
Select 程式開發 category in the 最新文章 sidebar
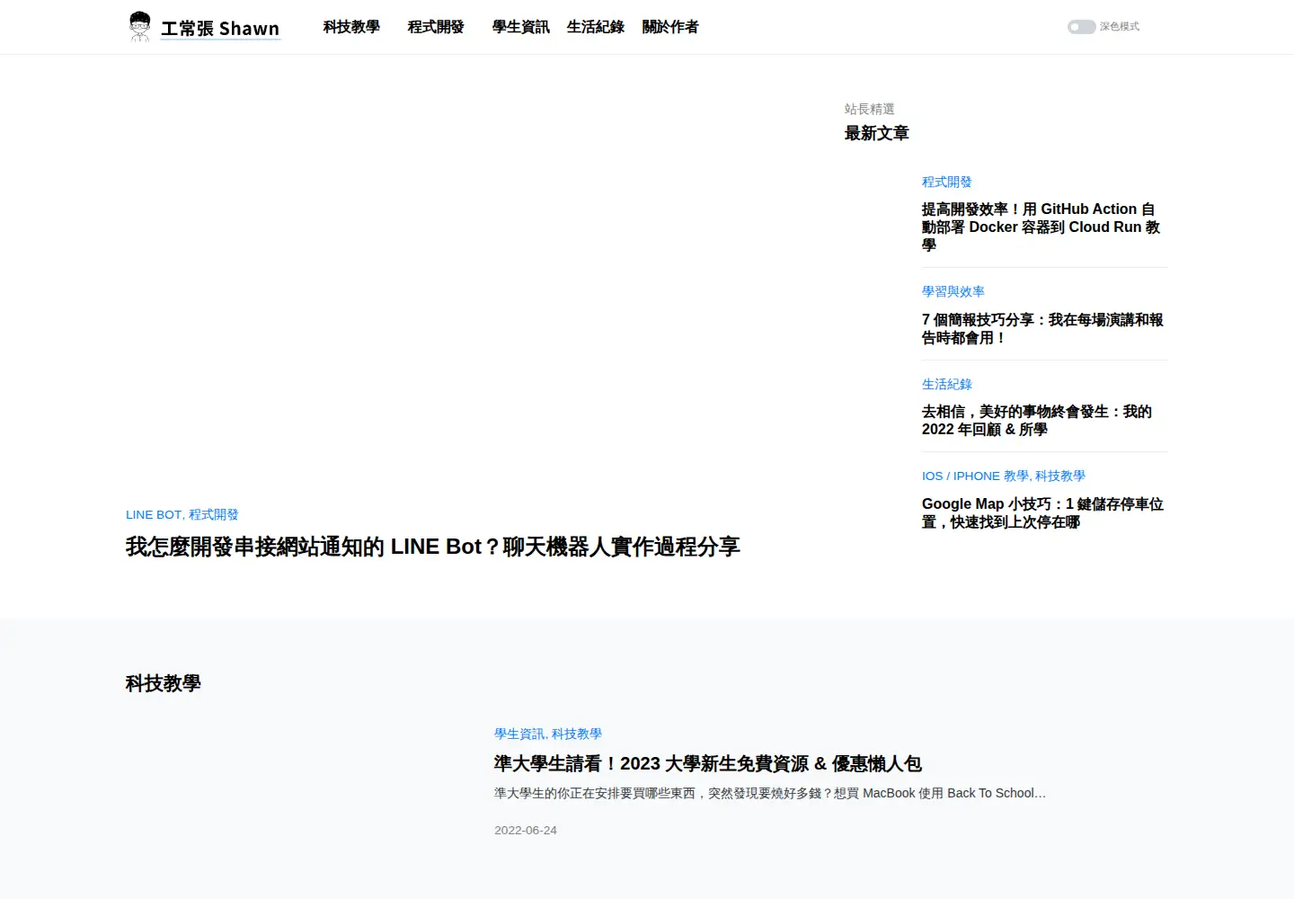946,182
